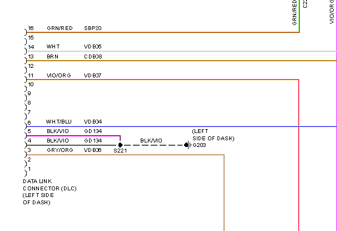Click the BRN wire color label
The height and width of the screenshot is (231, 337).
point(52,57)
